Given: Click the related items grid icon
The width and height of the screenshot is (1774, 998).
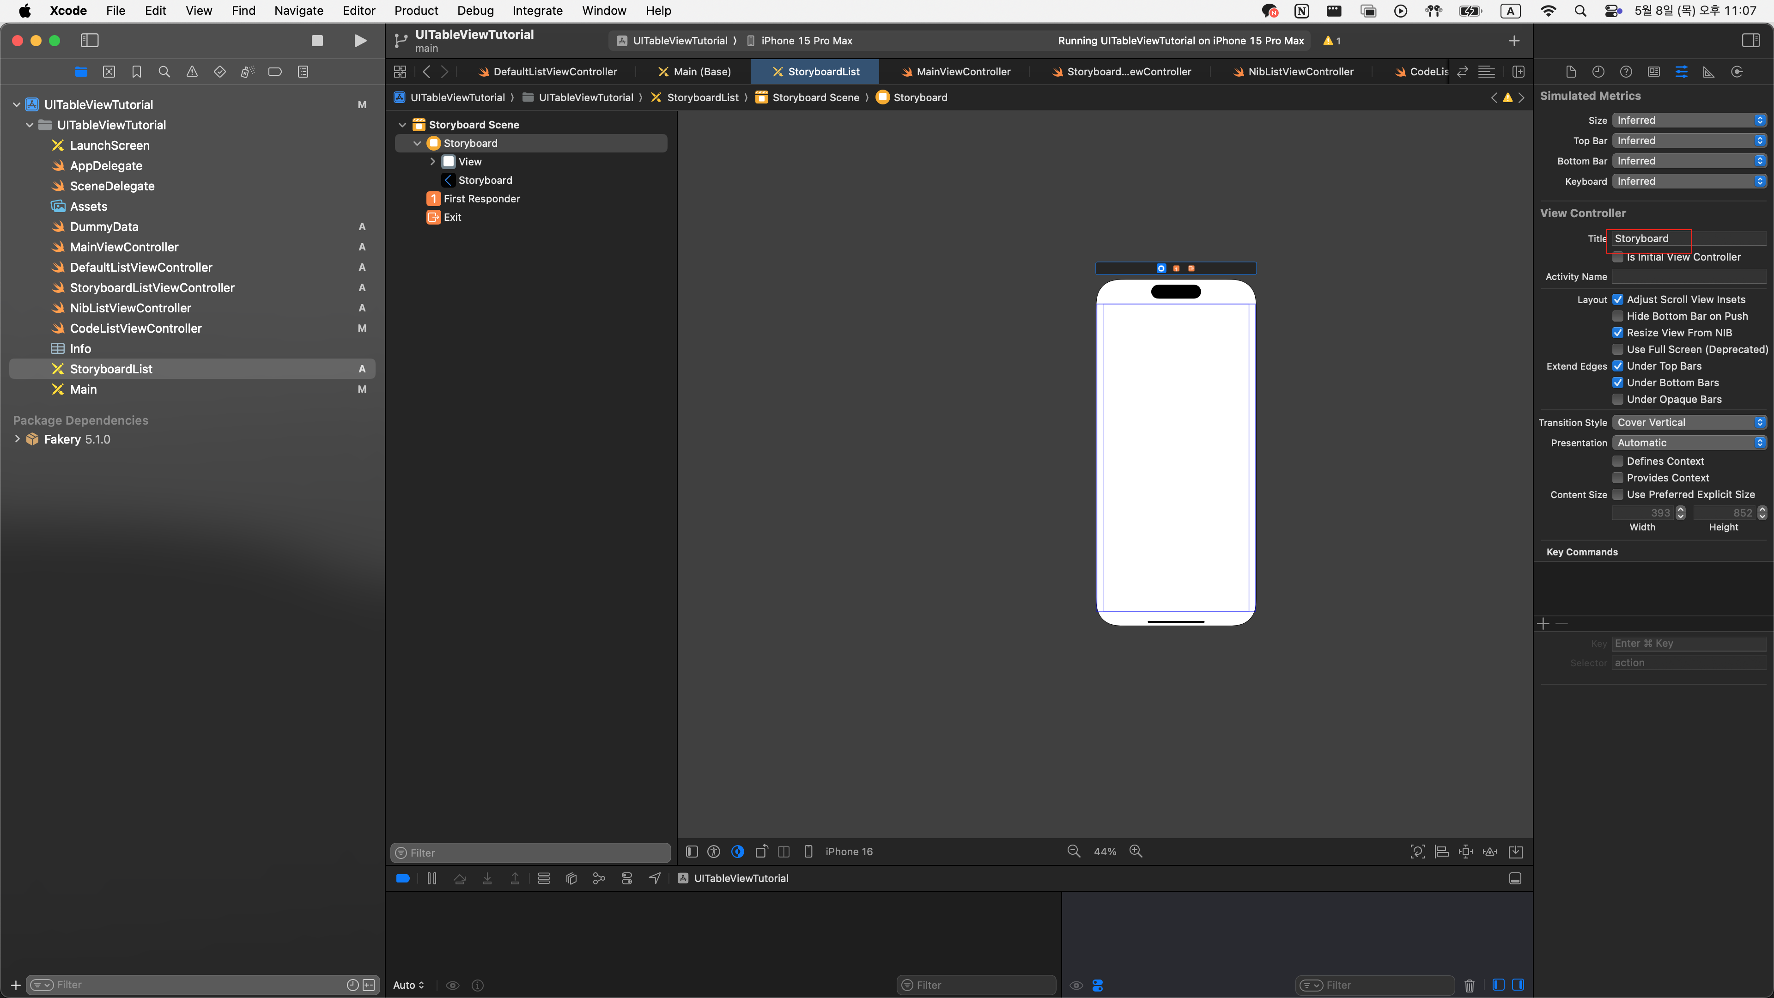Looking at the screenshot, I should (400, 72).
